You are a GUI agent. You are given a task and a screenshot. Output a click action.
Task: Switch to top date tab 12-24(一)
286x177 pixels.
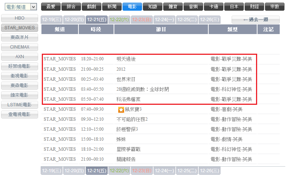coord(165,20)
